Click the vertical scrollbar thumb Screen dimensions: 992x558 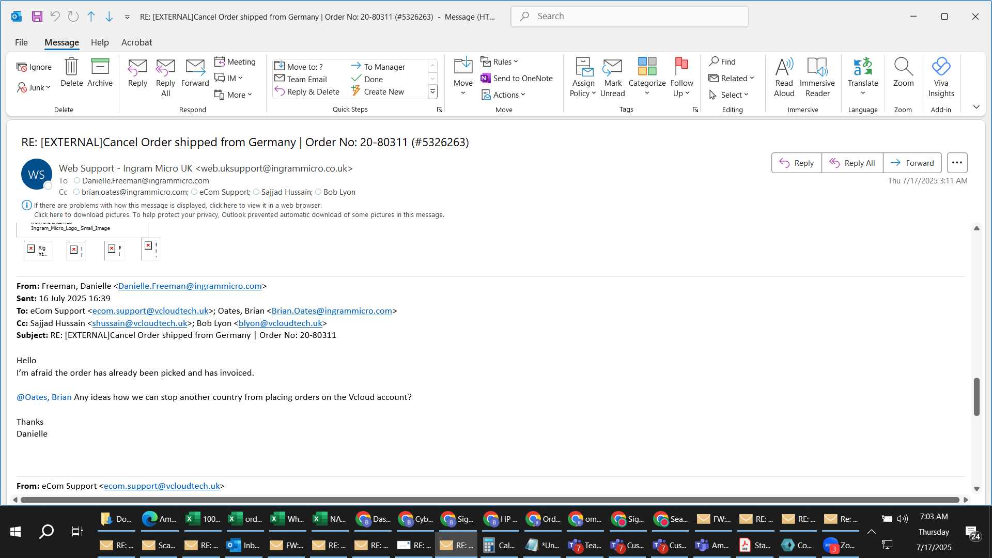[977, 396]
